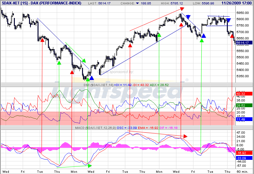Click the 60 min. interval label

click(242, 171)
